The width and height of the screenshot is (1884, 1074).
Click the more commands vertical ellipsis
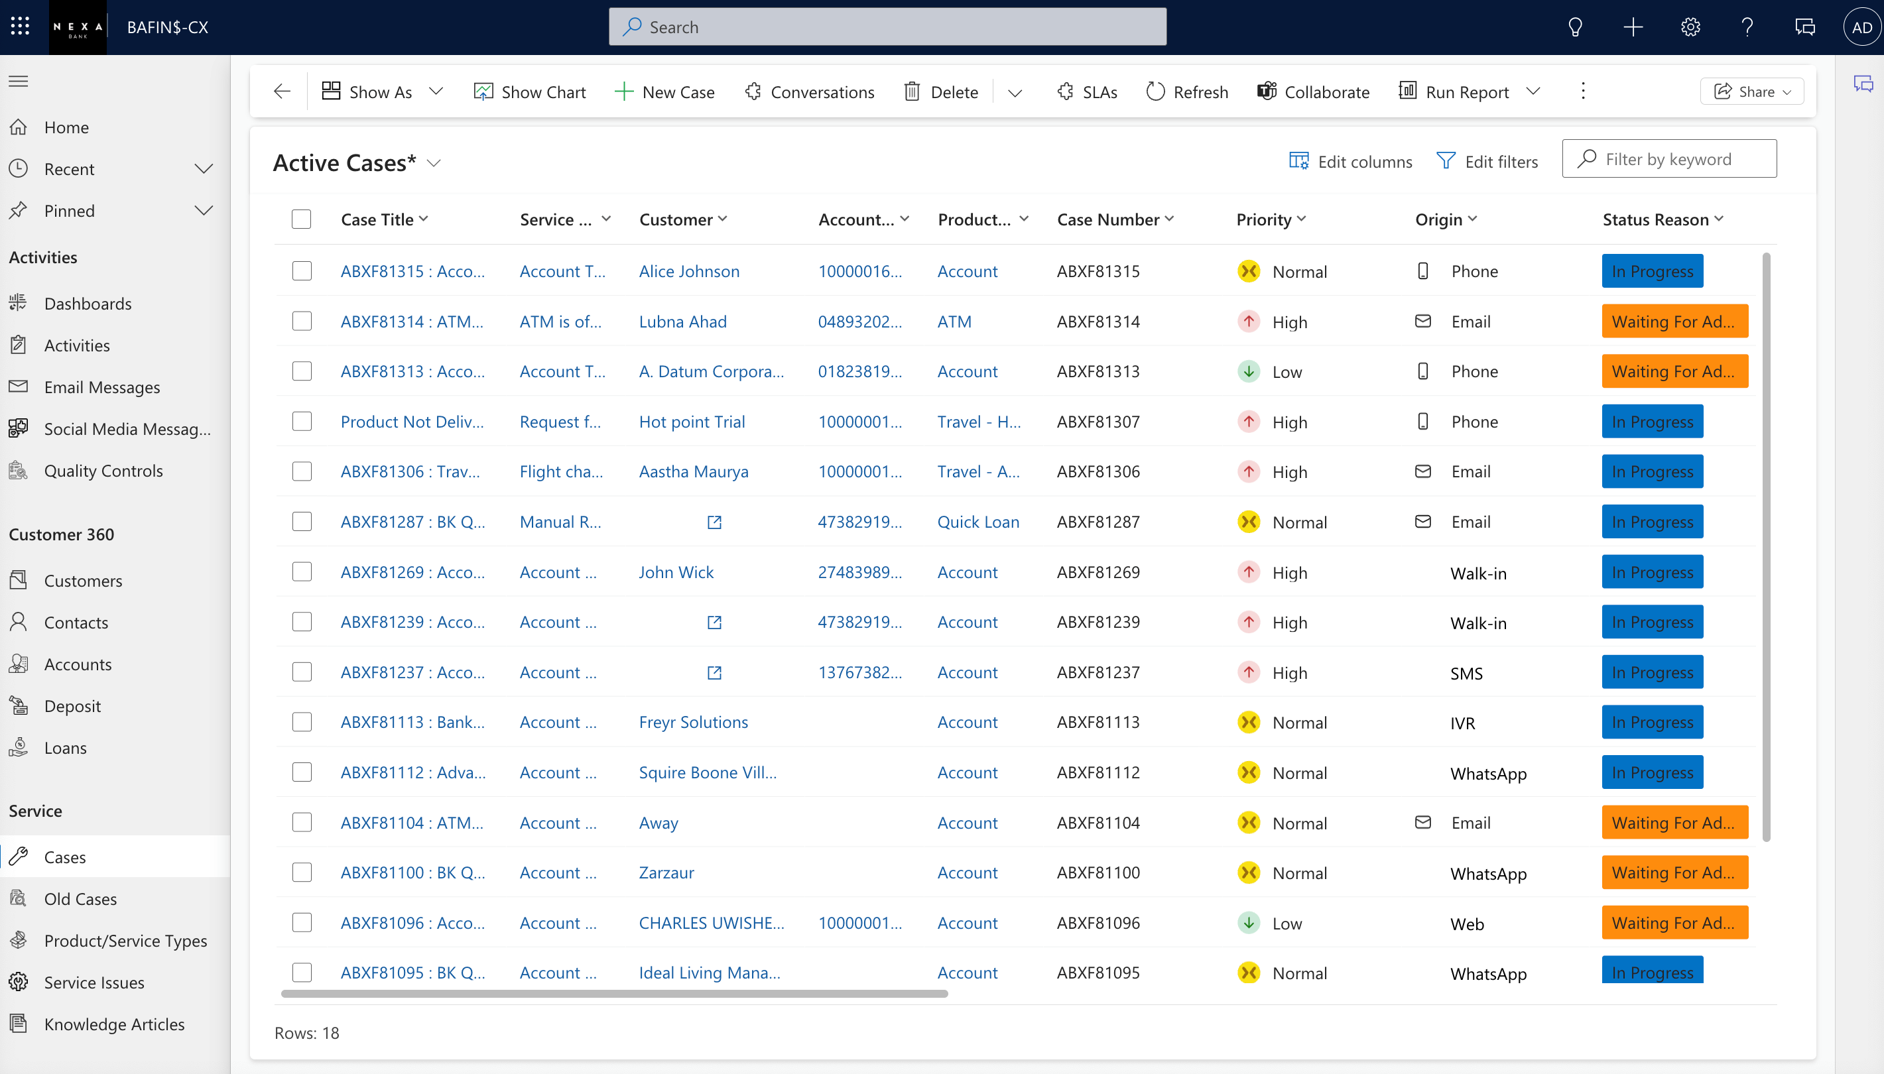[1583, 91]
